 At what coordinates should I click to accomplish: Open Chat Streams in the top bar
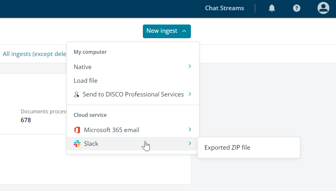(224, 8)
